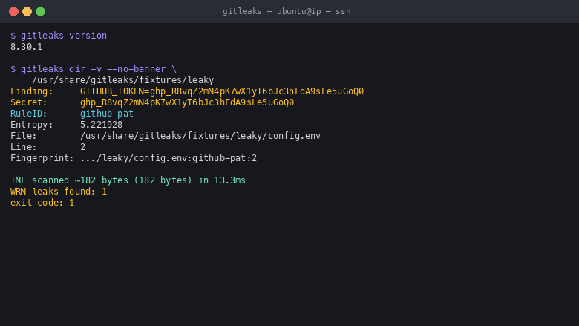The width and height of the screenshot is (579, 326).
Task: Click the 'Entropy:' label
Action: [x=32, y=125]
